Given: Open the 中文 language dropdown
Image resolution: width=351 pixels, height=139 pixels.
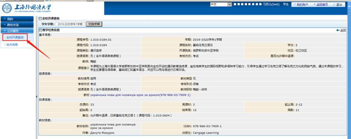Looking at the screenshot, I should [x=221, y=4].
